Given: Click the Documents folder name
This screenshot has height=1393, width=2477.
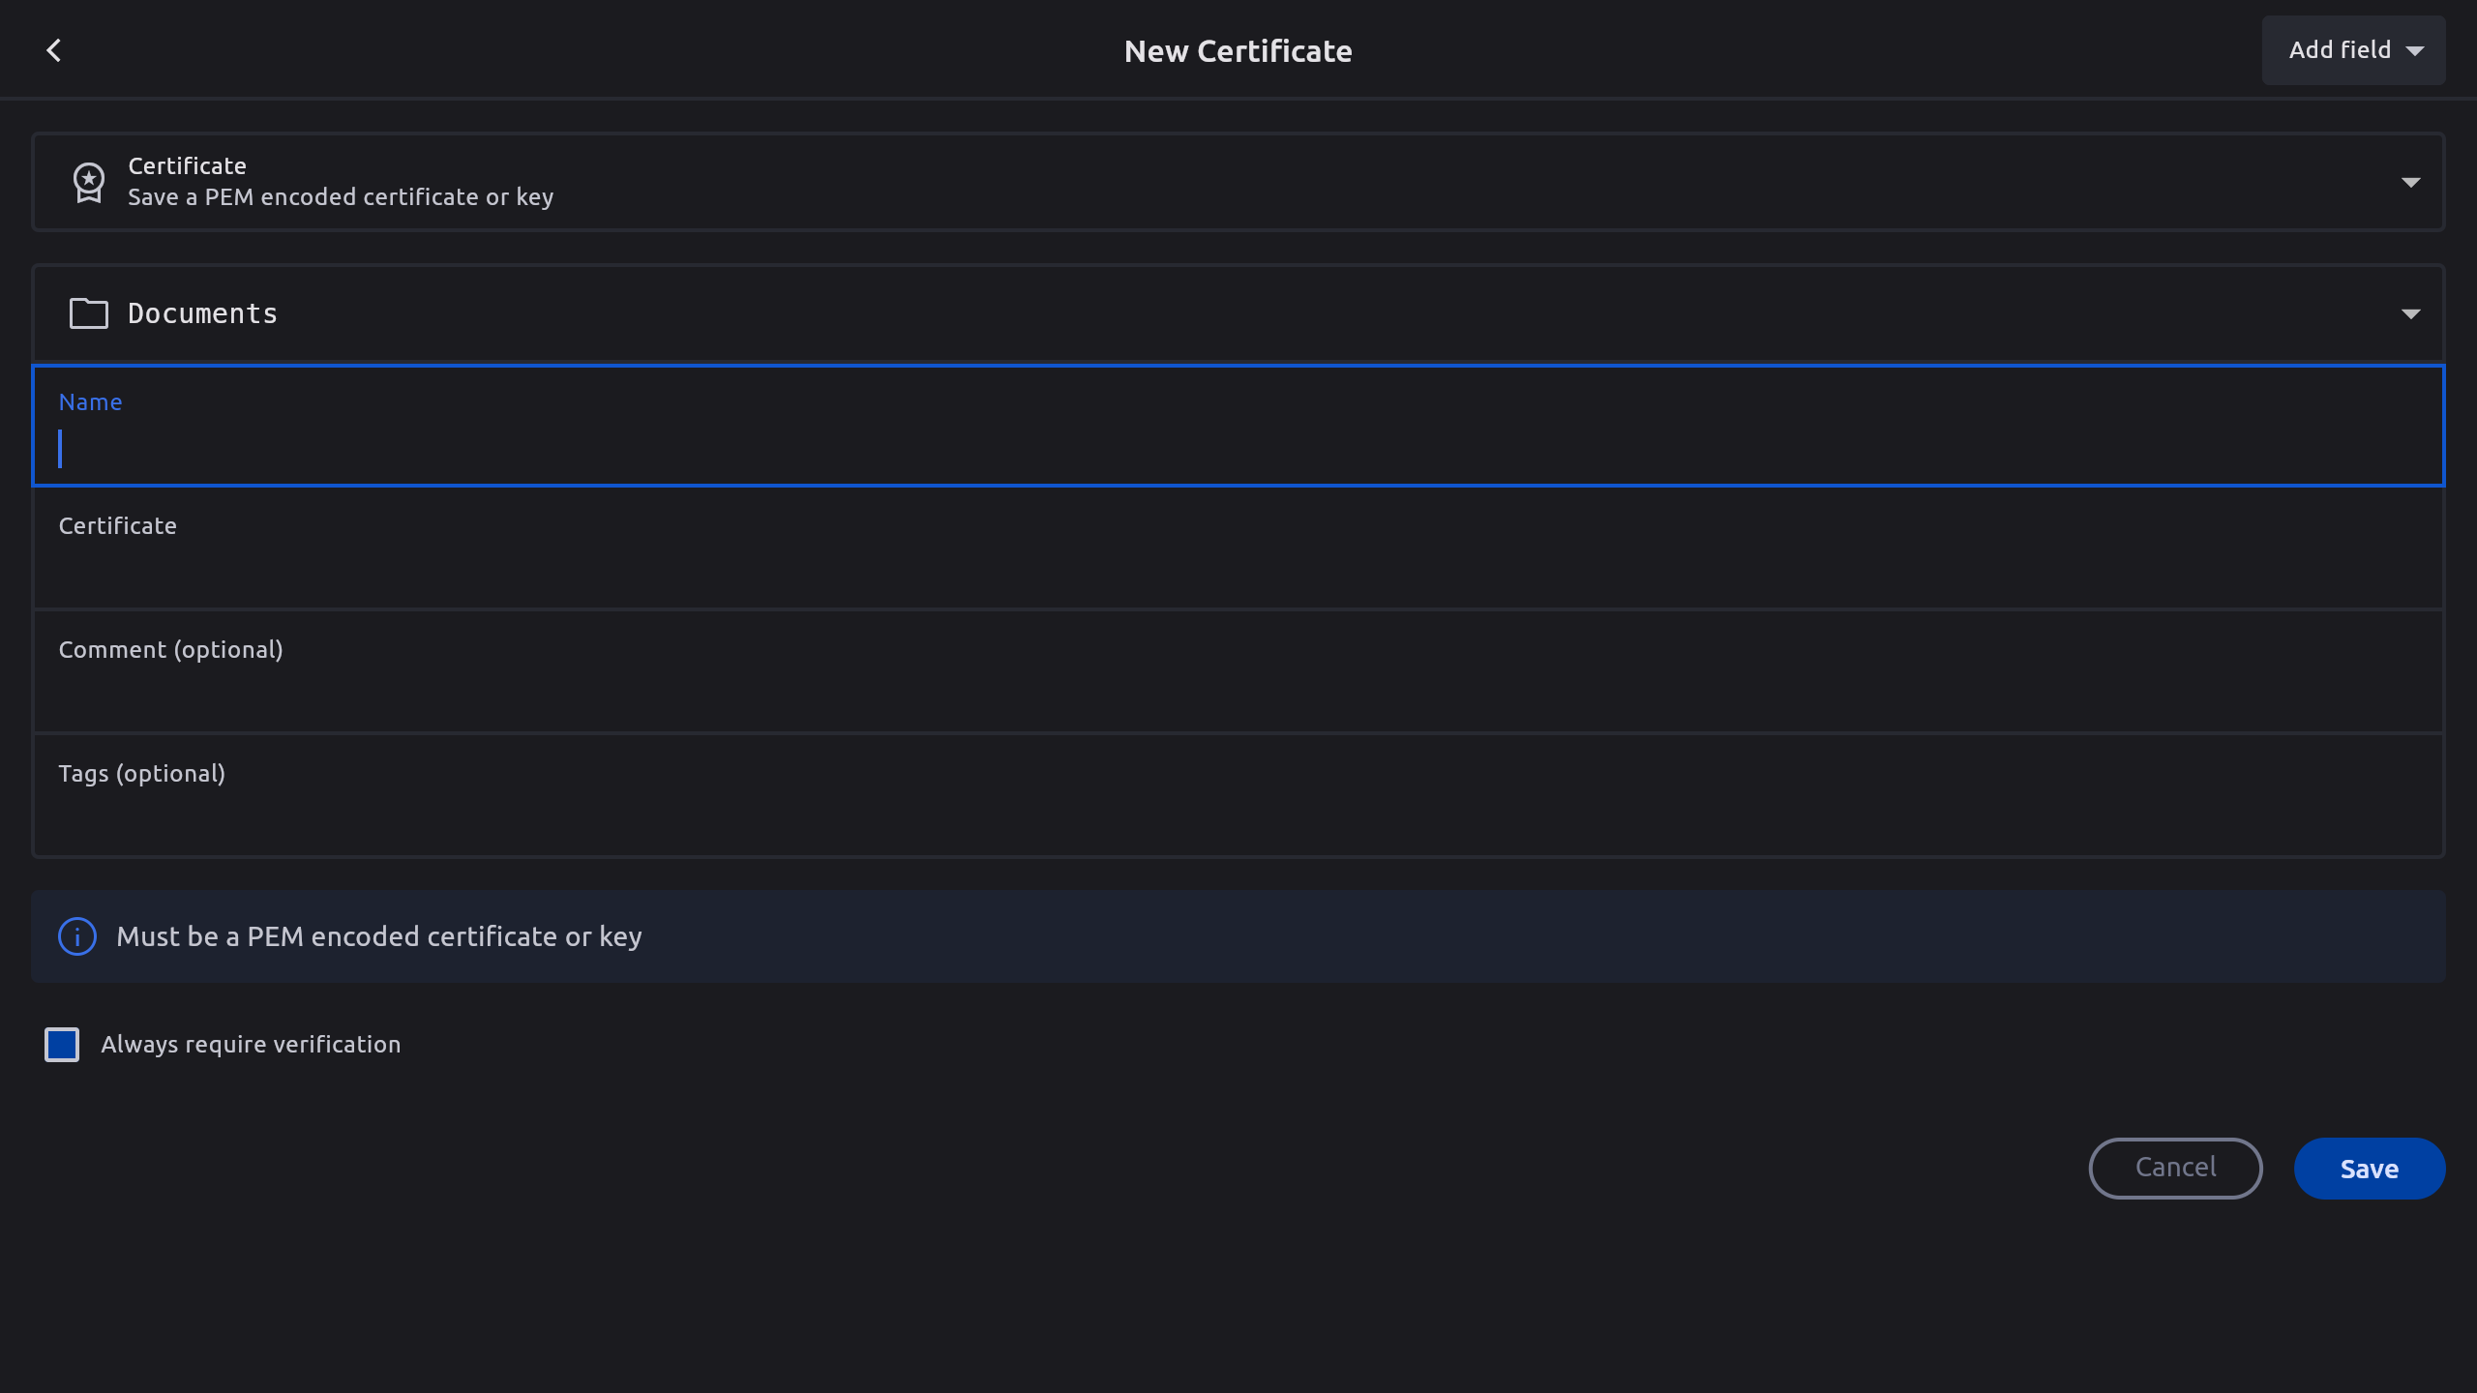Looking at the screenshot, I should (203, 313).
